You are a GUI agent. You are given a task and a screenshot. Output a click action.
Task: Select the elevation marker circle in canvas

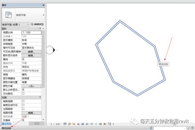[49, 50]
